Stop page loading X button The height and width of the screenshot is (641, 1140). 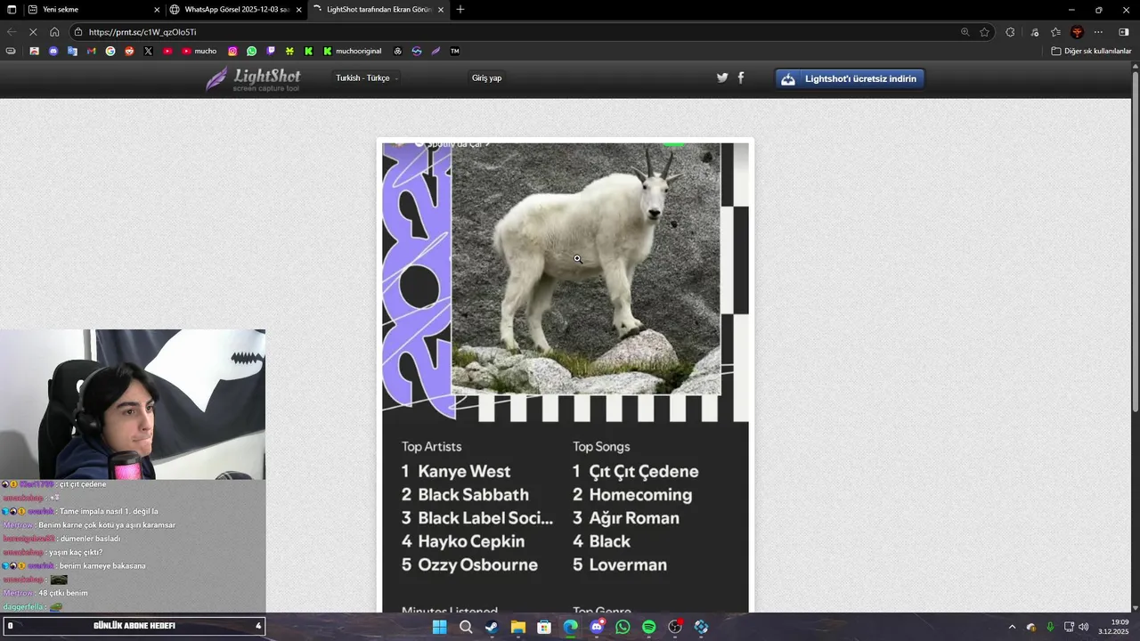32,32
